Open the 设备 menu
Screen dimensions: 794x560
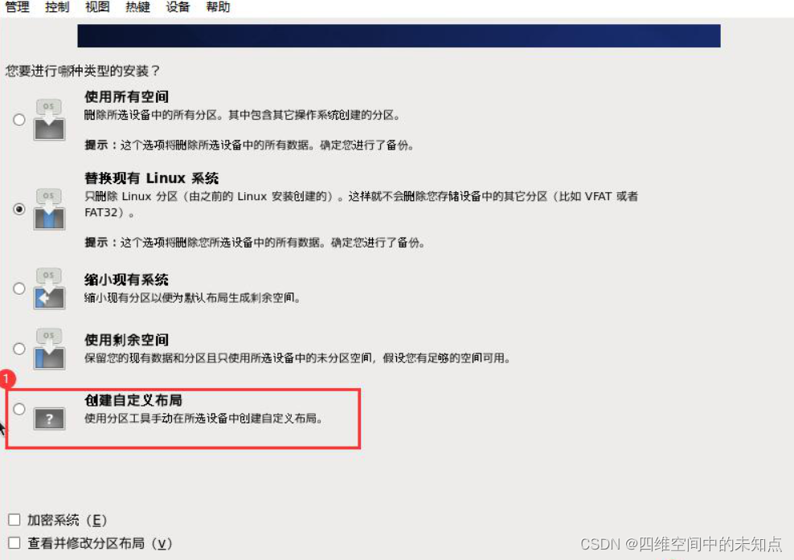tap(178, 7)
